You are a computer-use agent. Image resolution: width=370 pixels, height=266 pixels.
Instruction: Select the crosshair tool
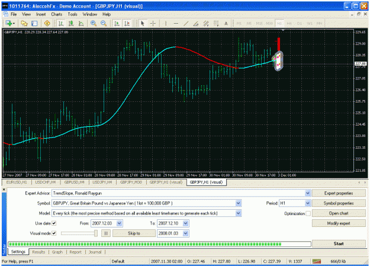(153, 23)
